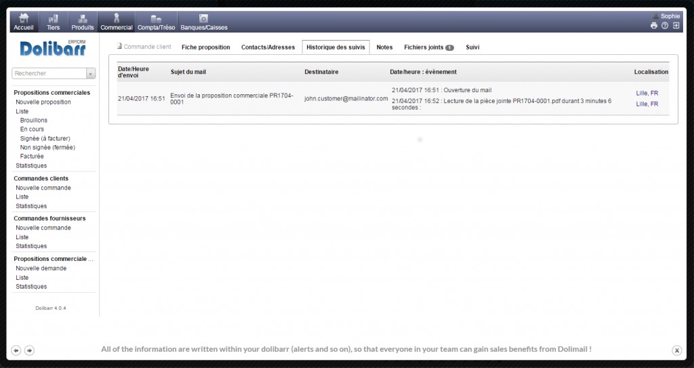
Task: Click Nouvelle demande link
Action: tap(41, 268)
